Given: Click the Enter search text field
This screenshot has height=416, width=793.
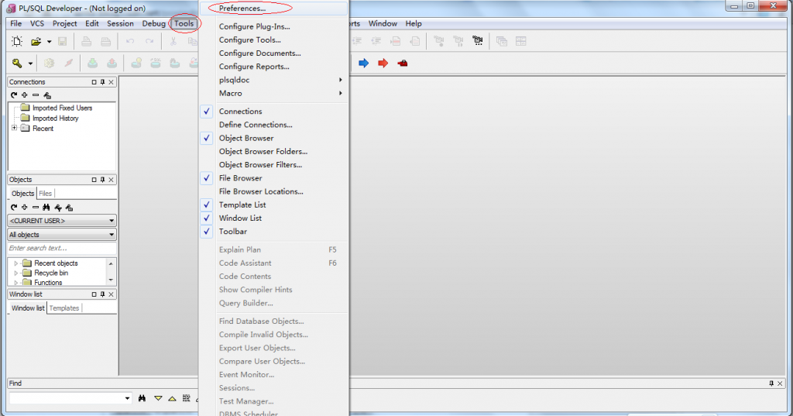Looking at the screenshot, I should (x=62, y=248).
